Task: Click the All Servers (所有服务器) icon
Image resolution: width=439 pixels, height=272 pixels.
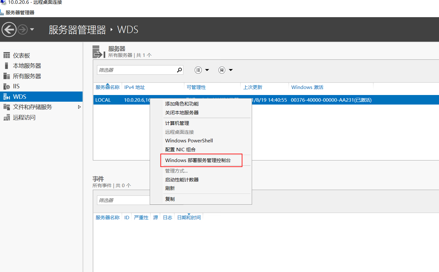Action: 7,76
